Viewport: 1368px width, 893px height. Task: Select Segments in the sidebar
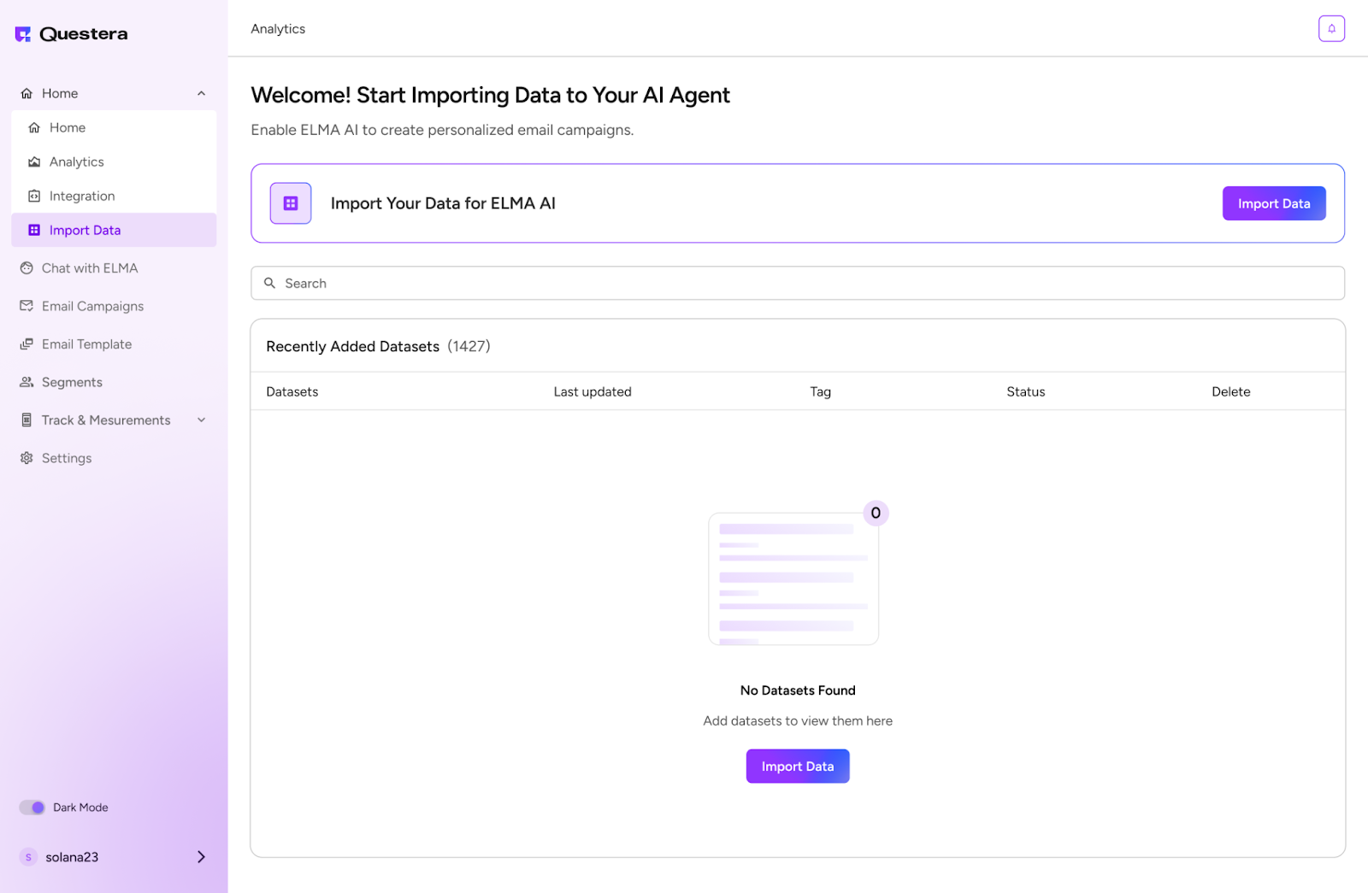click(72, 382)
